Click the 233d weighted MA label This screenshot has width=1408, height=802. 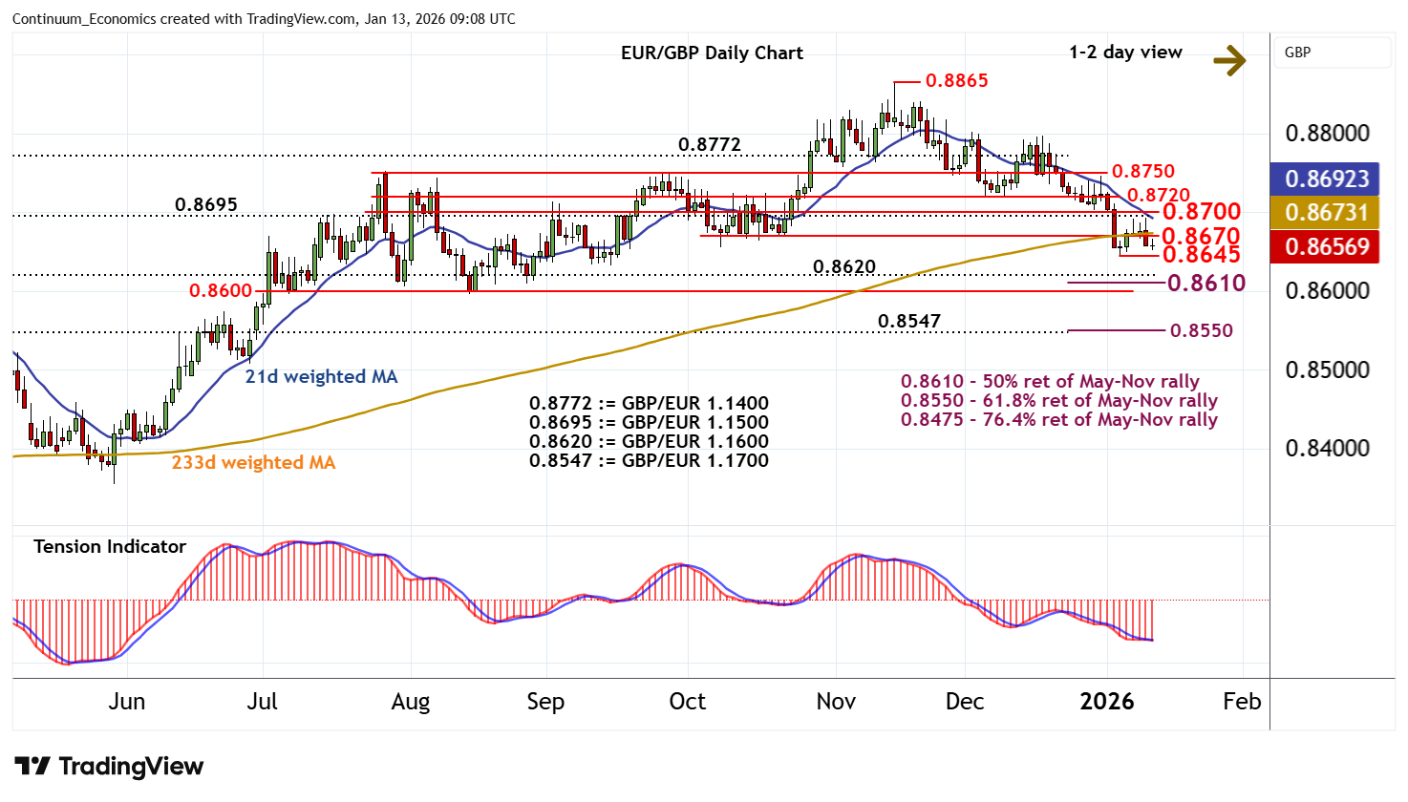[x=253, y=463]
